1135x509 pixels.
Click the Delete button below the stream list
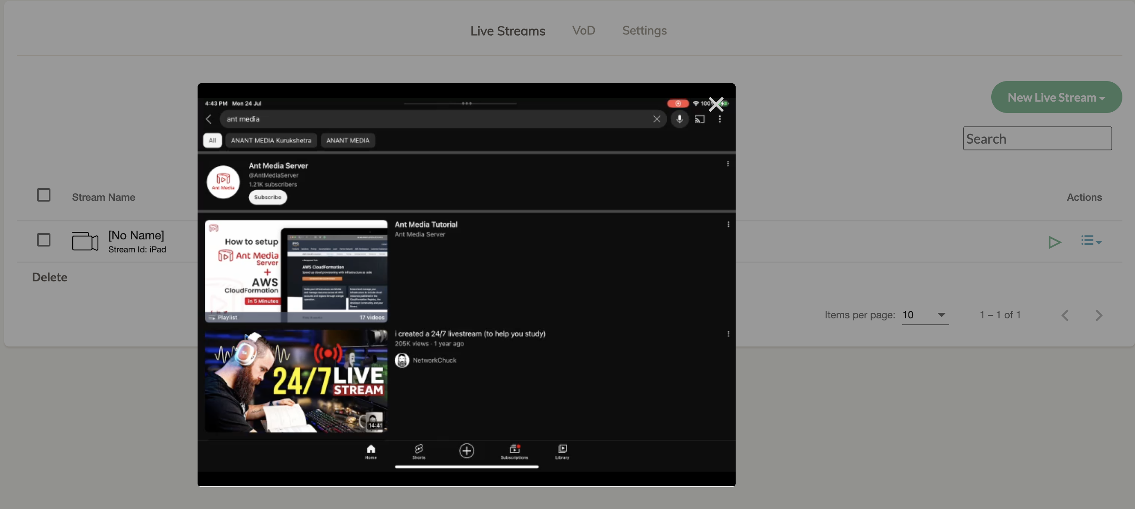click(49, 277)
